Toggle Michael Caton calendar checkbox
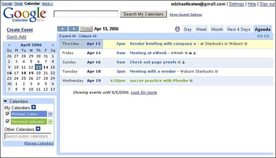276x158 pixels. (8, 114)
